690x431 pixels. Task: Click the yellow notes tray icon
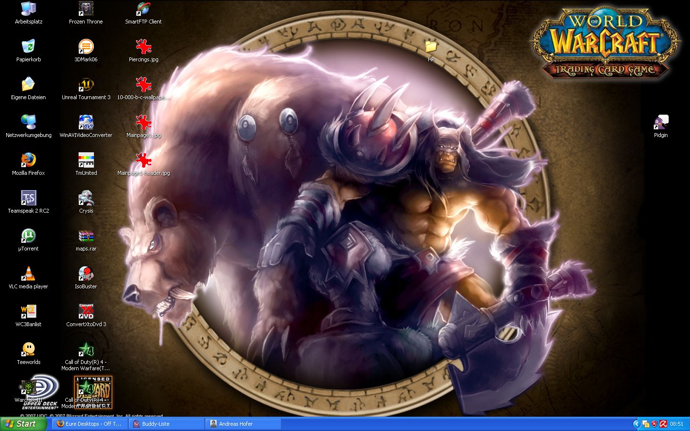[646, 424]
